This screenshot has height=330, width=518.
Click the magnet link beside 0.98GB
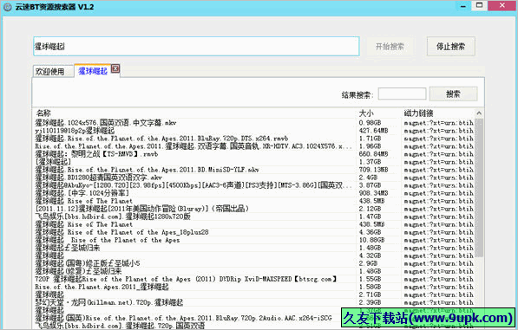439,123
